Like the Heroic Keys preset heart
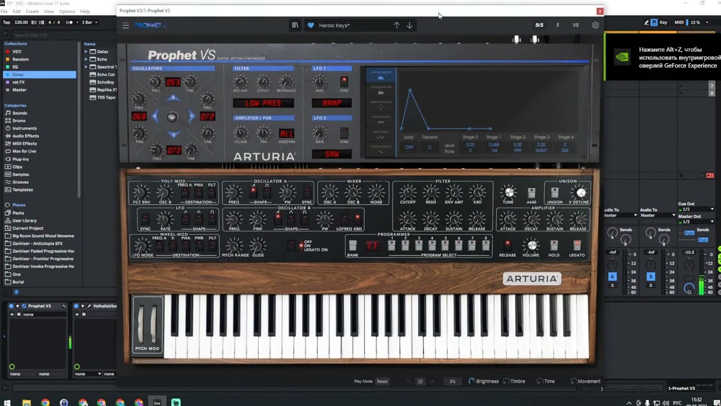Viewport: 721px width, 406px height. coord(311,25)
